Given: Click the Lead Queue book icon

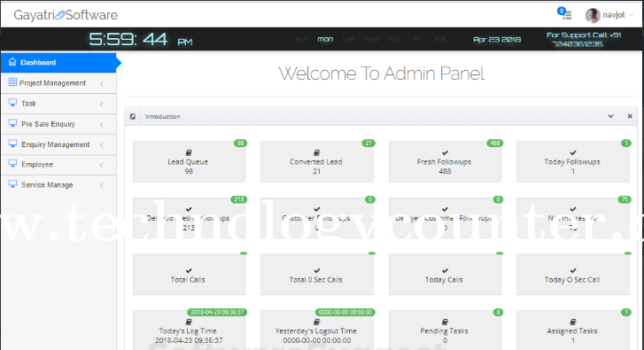Looking at the screenshot, I should click(189, 152).
